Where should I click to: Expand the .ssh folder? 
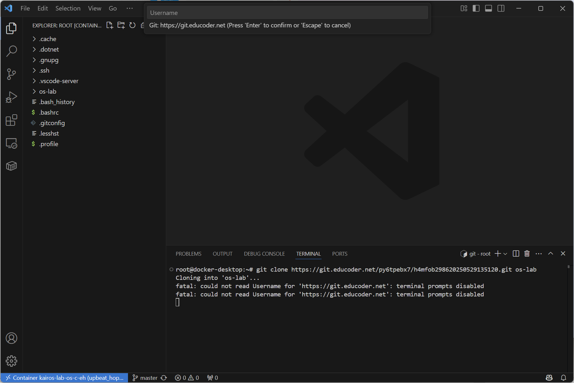(94, 70)
